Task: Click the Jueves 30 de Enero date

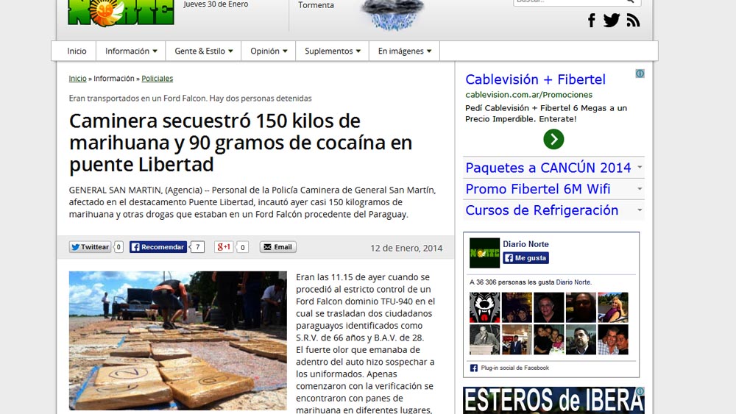Action: pos(216,4)
